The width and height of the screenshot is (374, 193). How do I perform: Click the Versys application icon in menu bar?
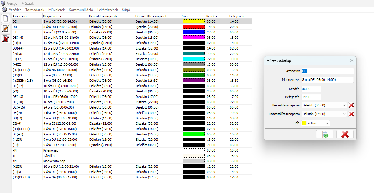4,10
